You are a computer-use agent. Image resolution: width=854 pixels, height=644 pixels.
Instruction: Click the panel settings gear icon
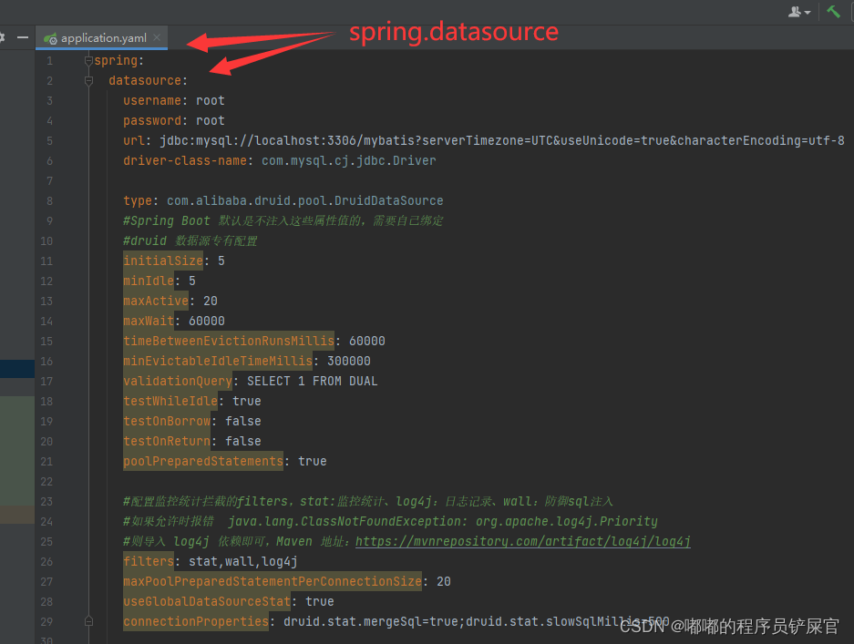pos(2,37)
